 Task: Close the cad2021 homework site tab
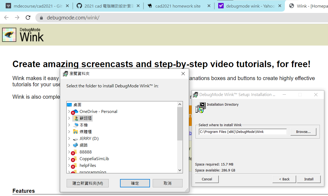pyautogui.click(x=209, y=6)
